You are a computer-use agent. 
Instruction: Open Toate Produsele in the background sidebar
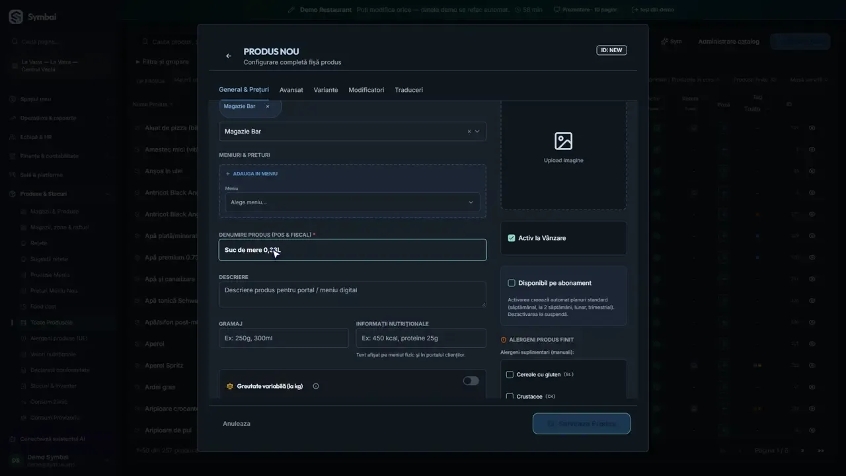pos(52,323)
